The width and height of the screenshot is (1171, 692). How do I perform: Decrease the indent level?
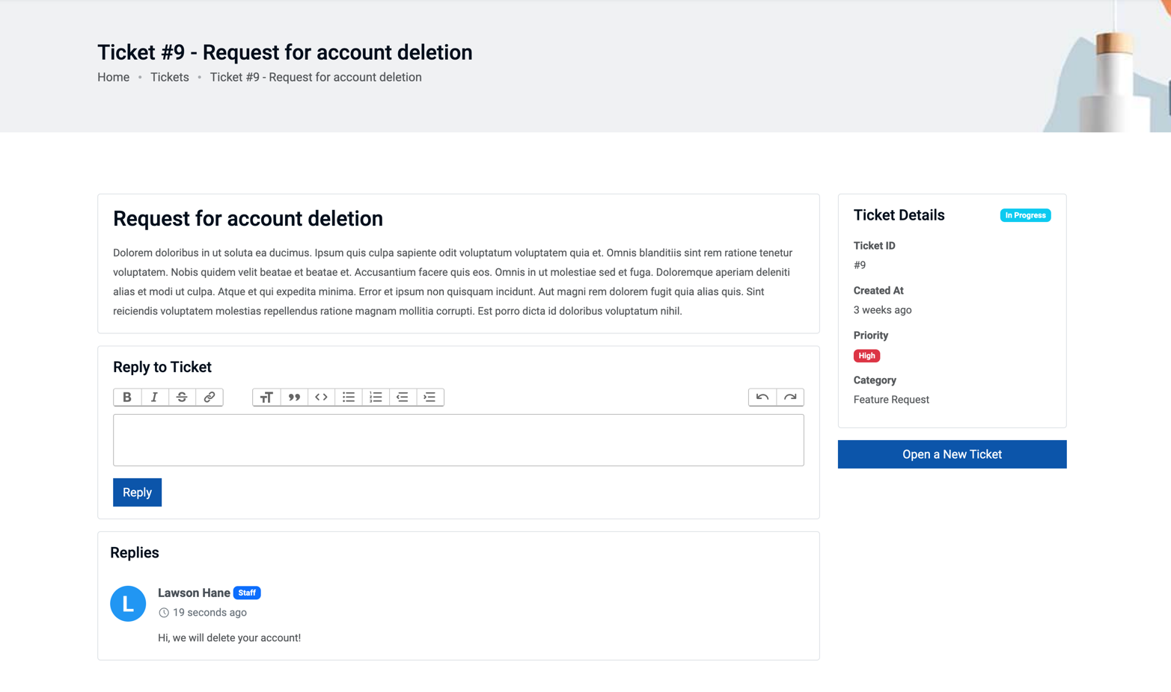403,397
